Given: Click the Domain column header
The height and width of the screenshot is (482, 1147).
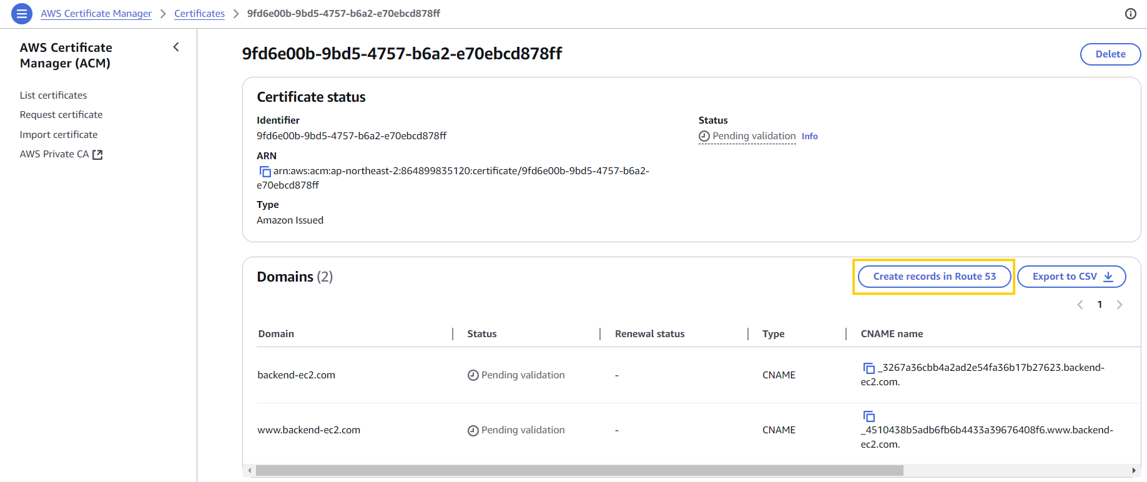Looking at the screenshot, I should pos(276,334).
